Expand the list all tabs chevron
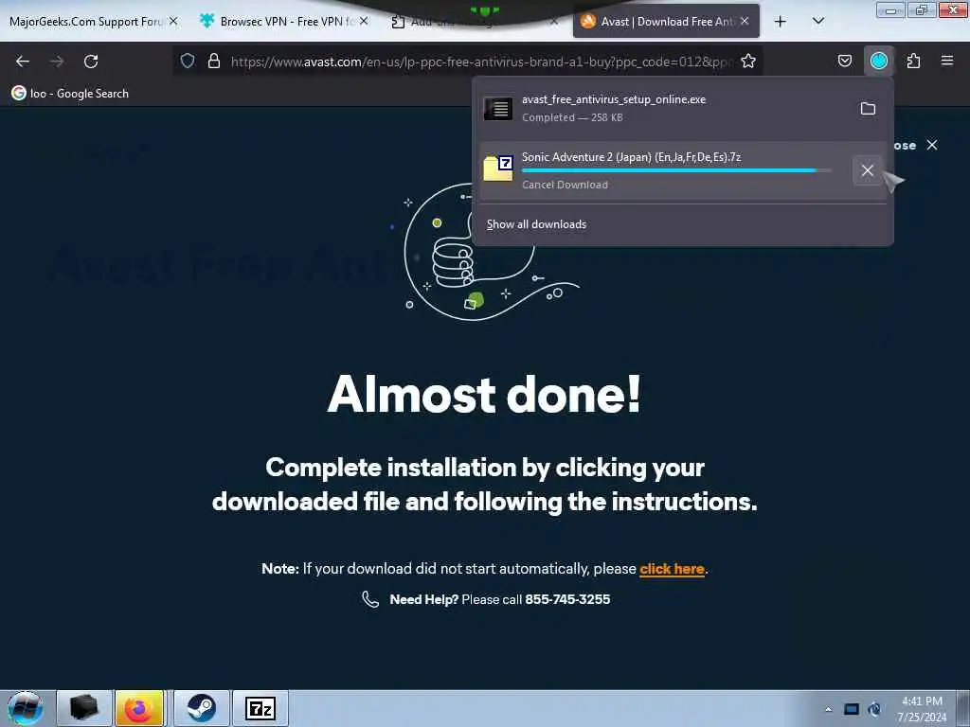The width and height of the screenshot is (970, 727). click(x=818, y=21)
